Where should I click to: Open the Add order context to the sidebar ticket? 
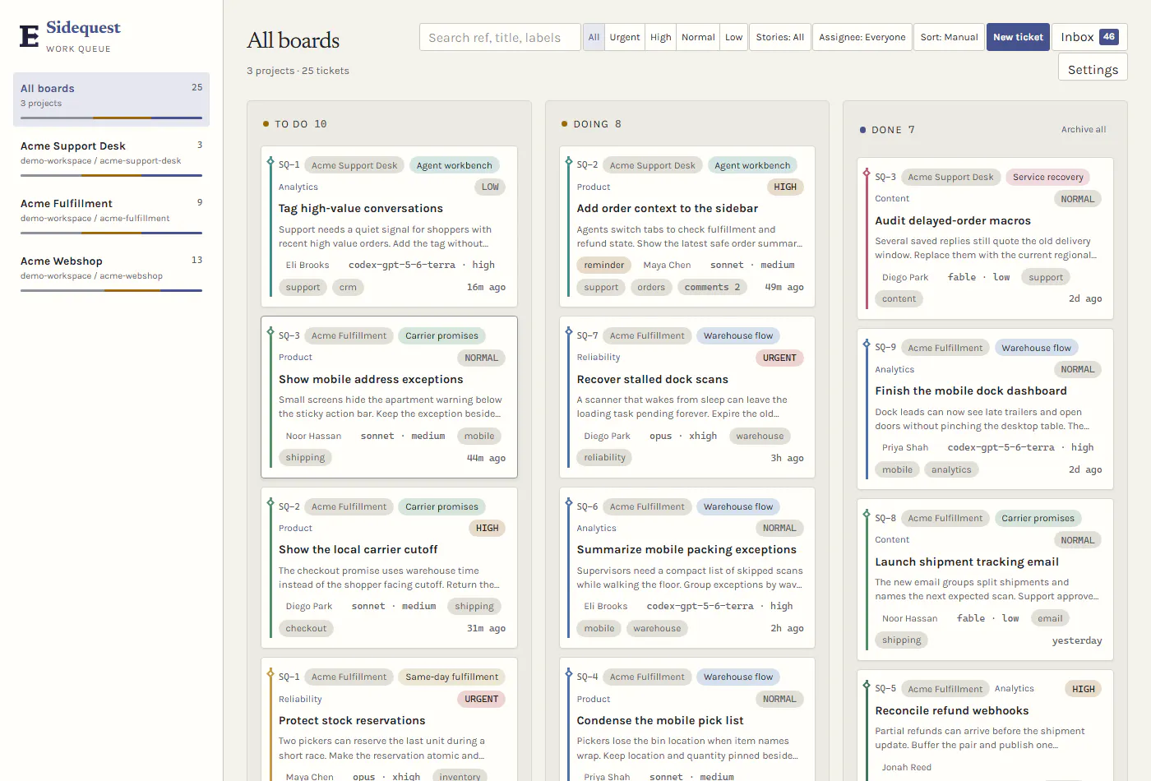click(687, 226)
